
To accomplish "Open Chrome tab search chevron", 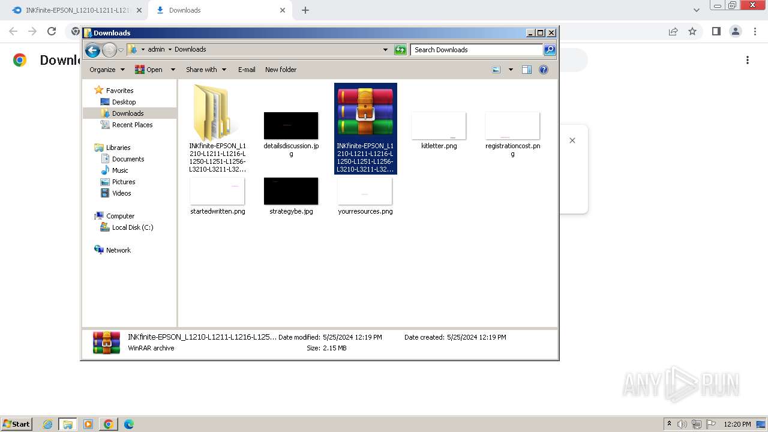I will 697,10.
